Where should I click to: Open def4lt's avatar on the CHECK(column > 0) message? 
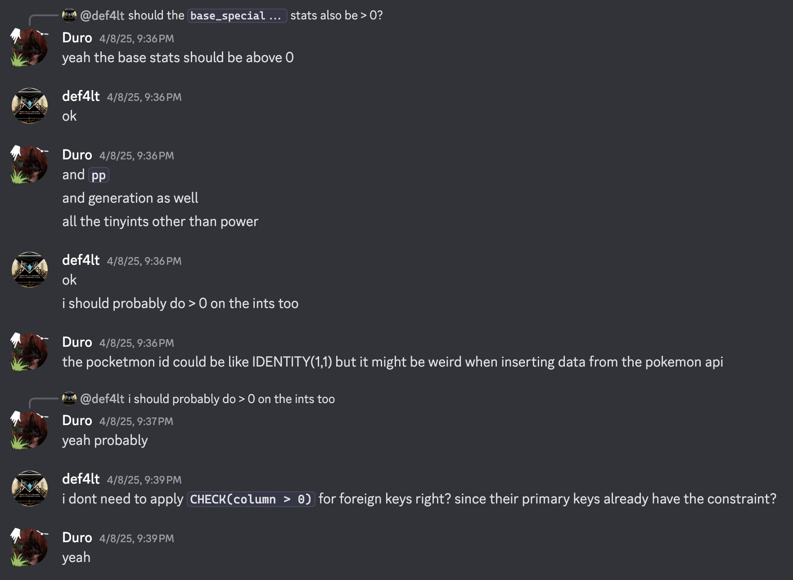(29, 489)
